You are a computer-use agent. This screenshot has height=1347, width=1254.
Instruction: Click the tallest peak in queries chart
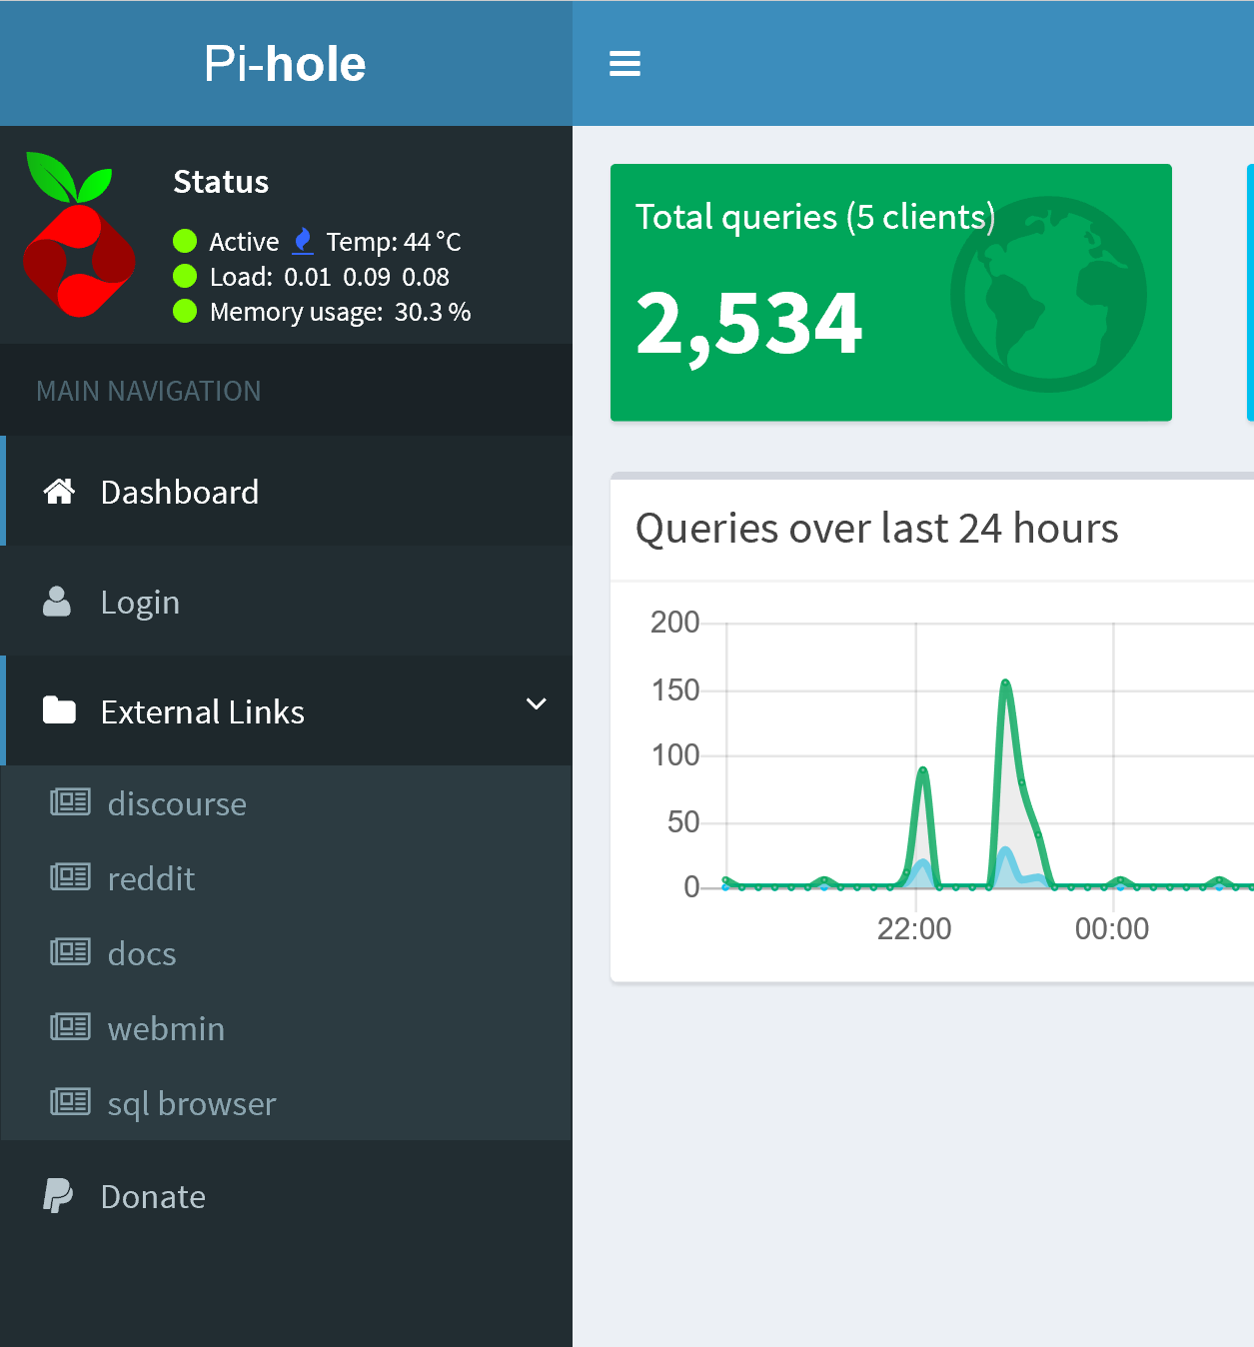tap(1005, 684)
